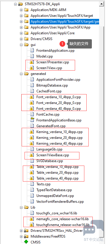Viewport: 106px width, 244px height.
Task: Click warning icon beside Screen1ViewBase.cpp
Action: coord(32,155)
